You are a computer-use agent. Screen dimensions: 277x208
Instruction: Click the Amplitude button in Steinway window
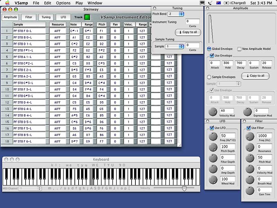(x=10, y=17)
